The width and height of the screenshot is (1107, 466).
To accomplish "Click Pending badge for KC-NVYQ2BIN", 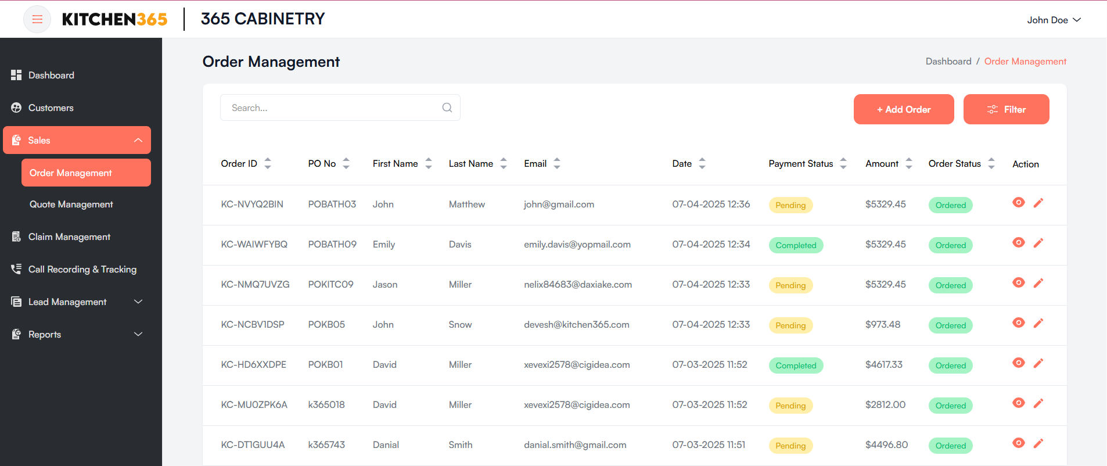I will click(x=790, y=205).
